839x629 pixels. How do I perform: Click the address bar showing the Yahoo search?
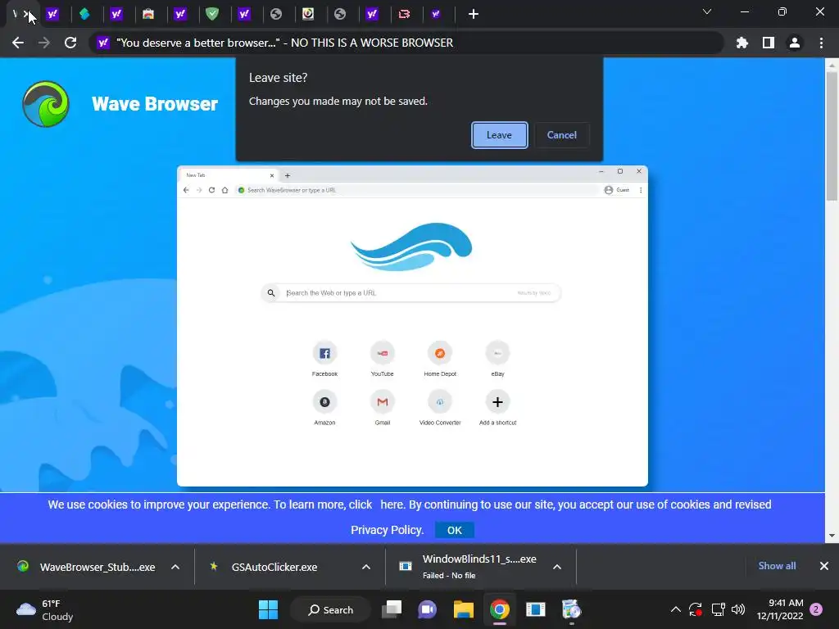pyautogui.click(x=406, y=43)
